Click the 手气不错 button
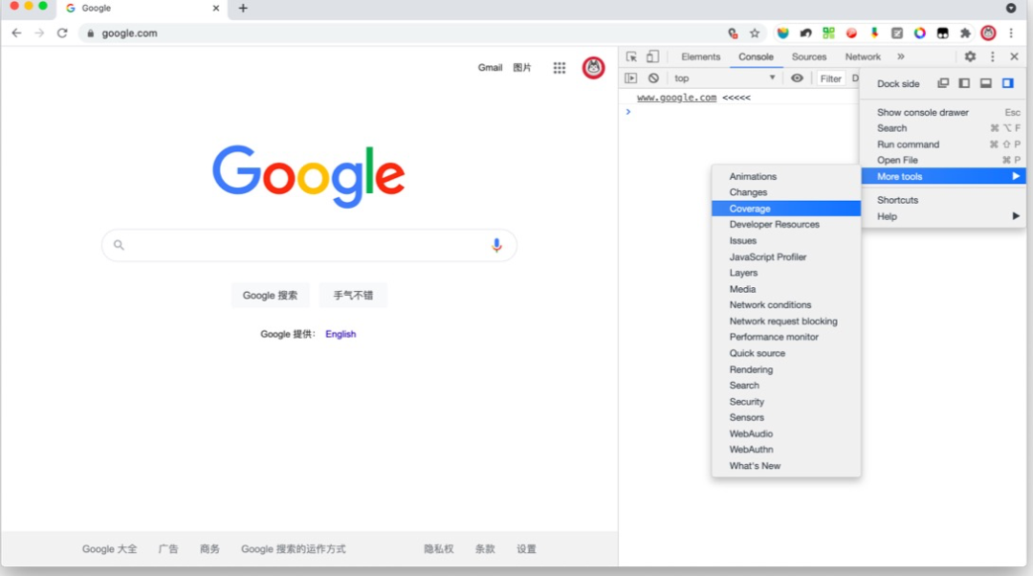This screenshot has width=1033, height=576. point(353,296)
